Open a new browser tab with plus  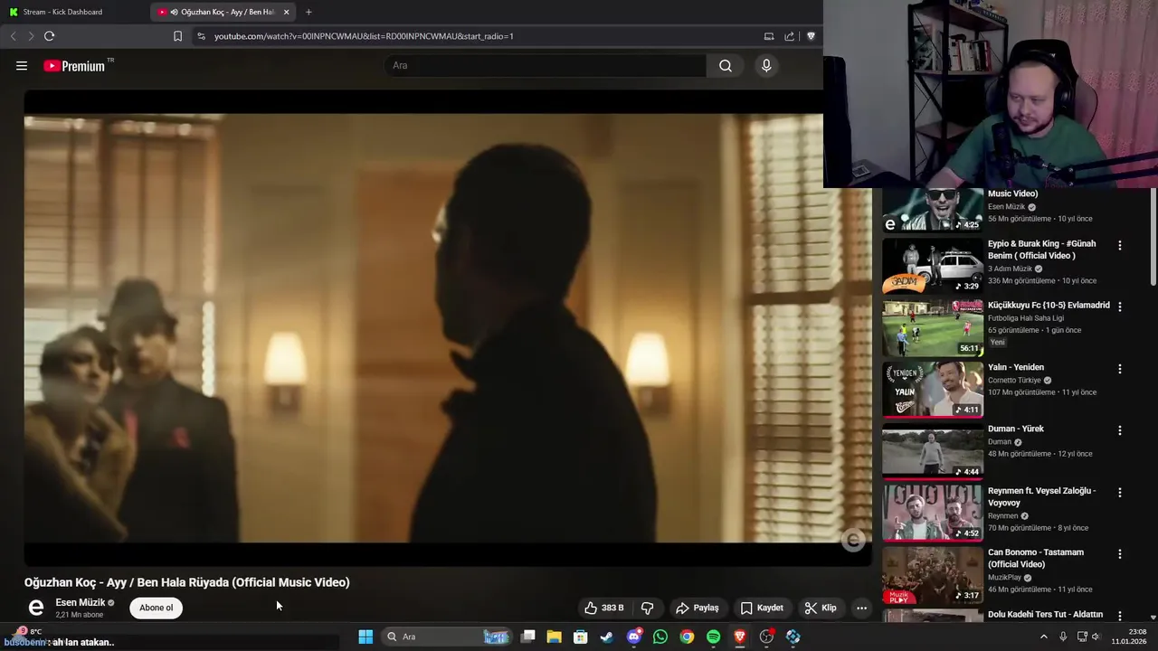tap(308, 12)
